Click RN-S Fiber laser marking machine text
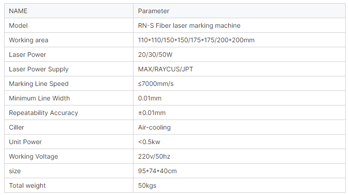348x195 pixels. click(x=189, y=25)
